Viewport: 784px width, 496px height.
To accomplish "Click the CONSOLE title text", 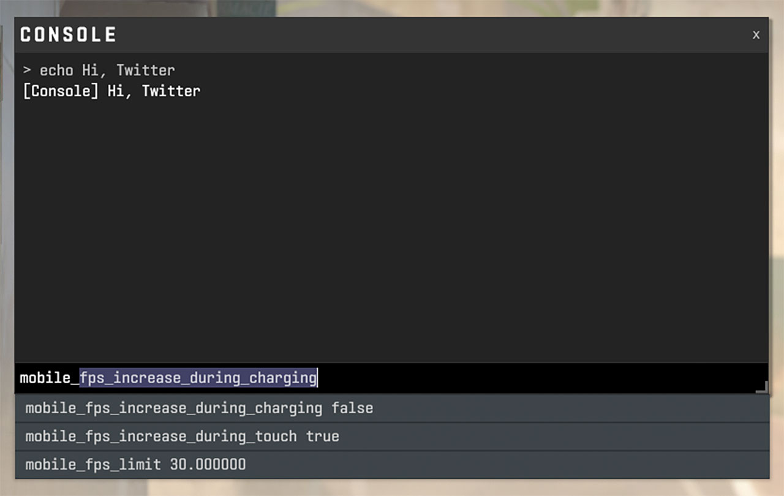I will tap(68, 35).
